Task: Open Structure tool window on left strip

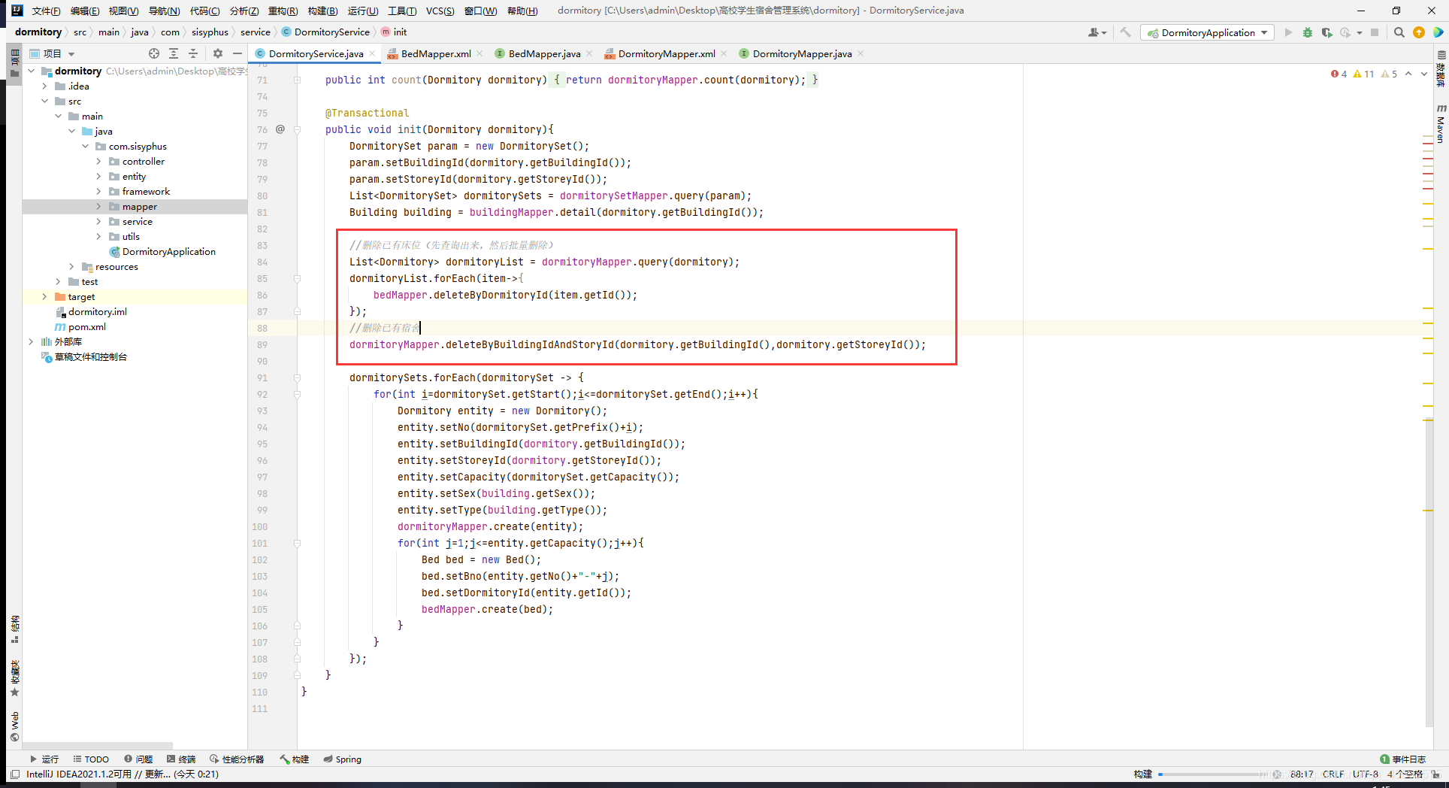Action: pyautogui.click(x=14, y=629)
